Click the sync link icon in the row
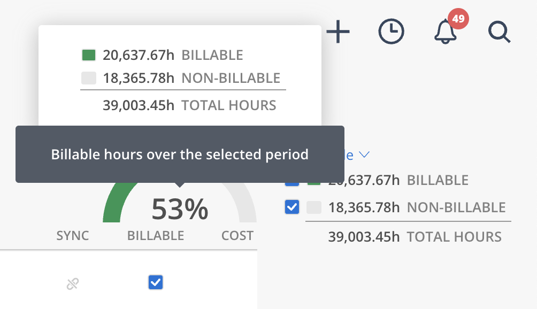 [x=73, y=283]
